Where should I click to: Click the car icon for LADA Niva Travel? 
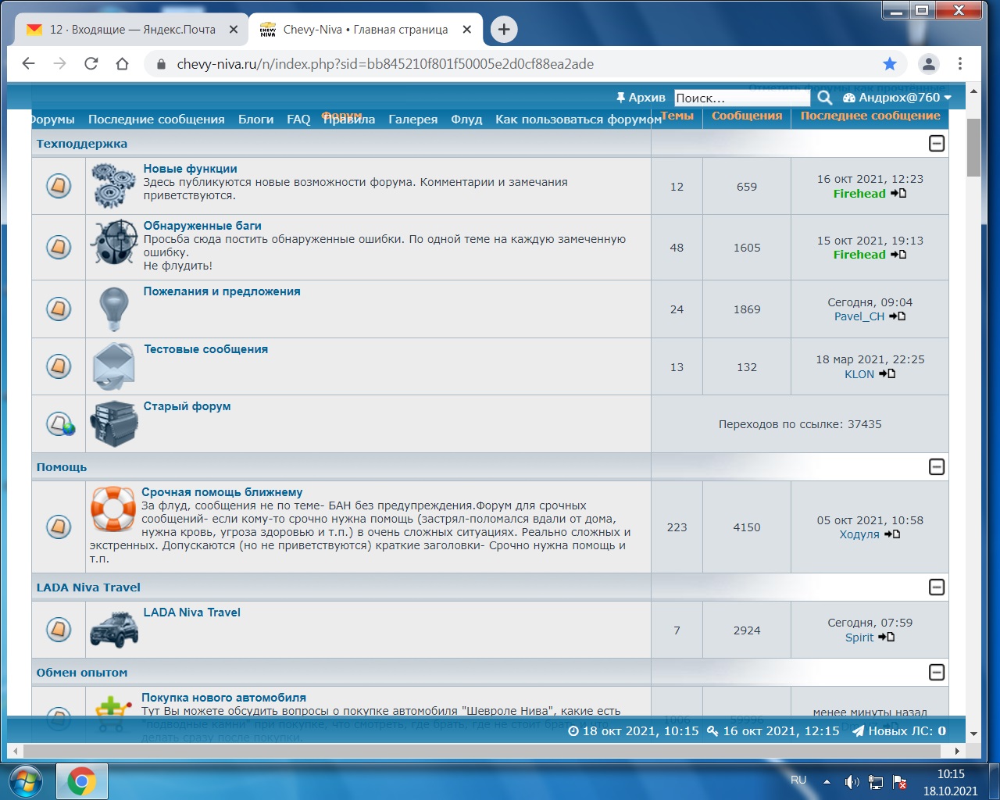114,630
